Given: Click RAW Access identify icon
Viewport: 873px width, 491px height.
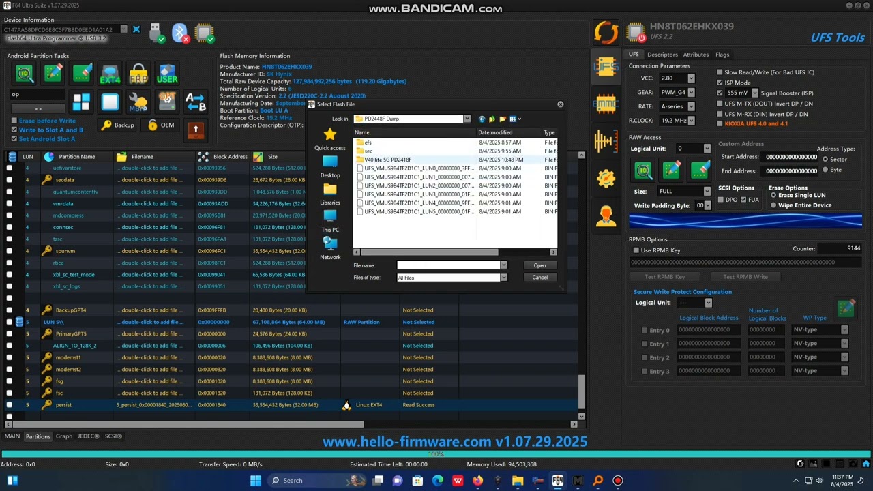Looking at the screenshot, I should (643, 170).
